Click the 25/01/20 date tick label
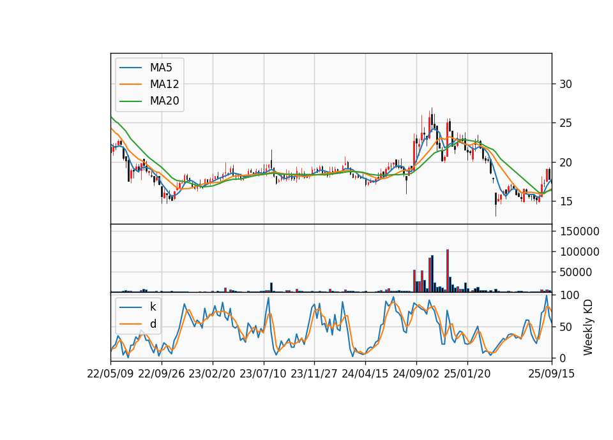This screenshot has width=613, height=440. point(467,374)
